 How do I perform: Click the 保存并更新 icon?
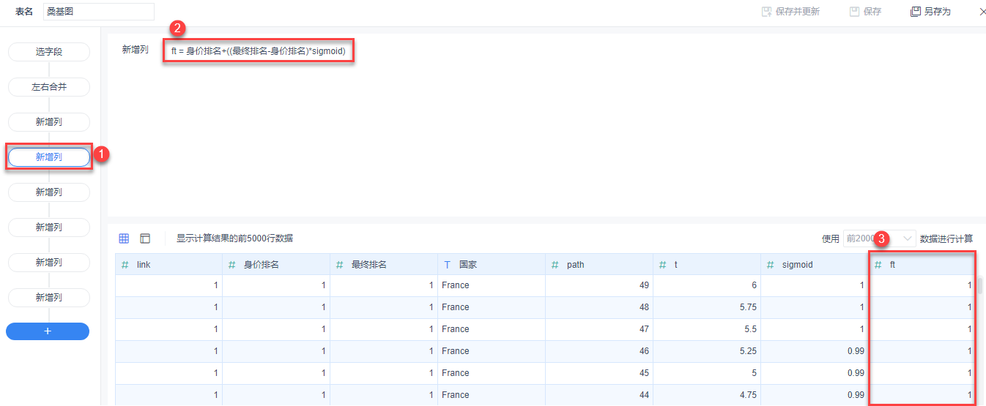766,12
